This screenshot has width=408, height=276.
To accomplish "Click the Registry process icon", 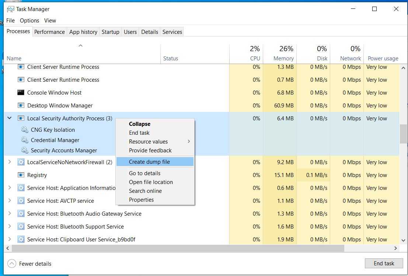I will [x=21, y=175].
